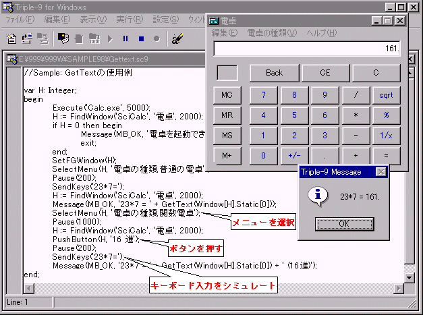Click the round record button in toolbar
The width and height of the screenshot is (423, 315).
tap(157, 39)
